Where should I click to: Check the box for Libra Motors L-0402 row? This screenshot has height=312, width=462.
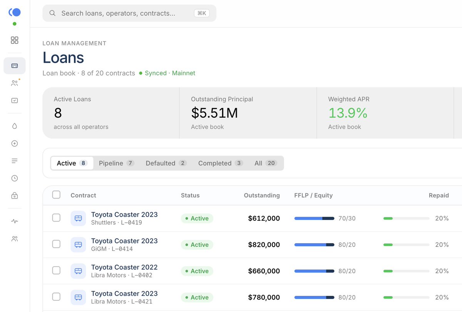56,270
